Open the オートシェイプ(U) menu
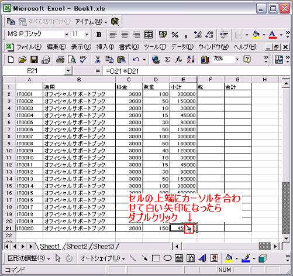This screenshot has width=293, height=276. pos(102,258)
